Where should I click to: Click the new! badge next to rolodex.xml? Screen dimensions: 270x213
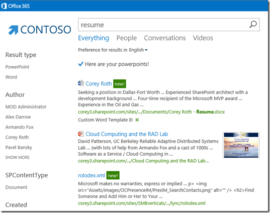(113, 175)
